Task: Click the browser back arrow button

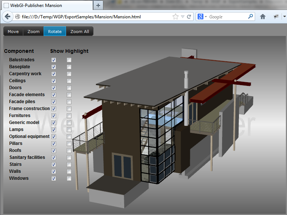Action: pos(8,17)
